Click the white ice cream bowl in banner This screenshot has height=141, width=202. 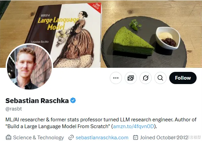(168, 38)
